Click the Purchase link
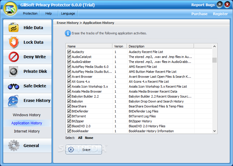 tap(199, 14)
